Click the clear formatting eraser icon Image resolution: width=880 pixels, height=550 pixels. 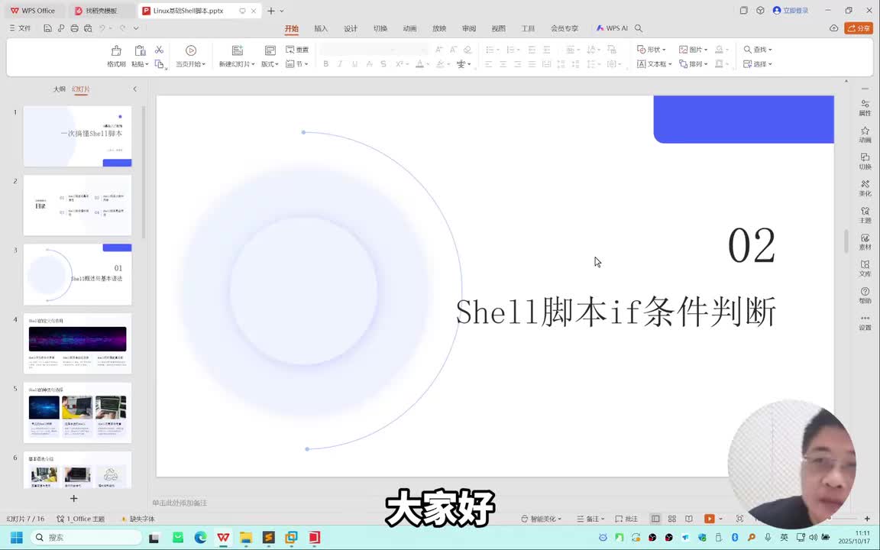[468, 50]
